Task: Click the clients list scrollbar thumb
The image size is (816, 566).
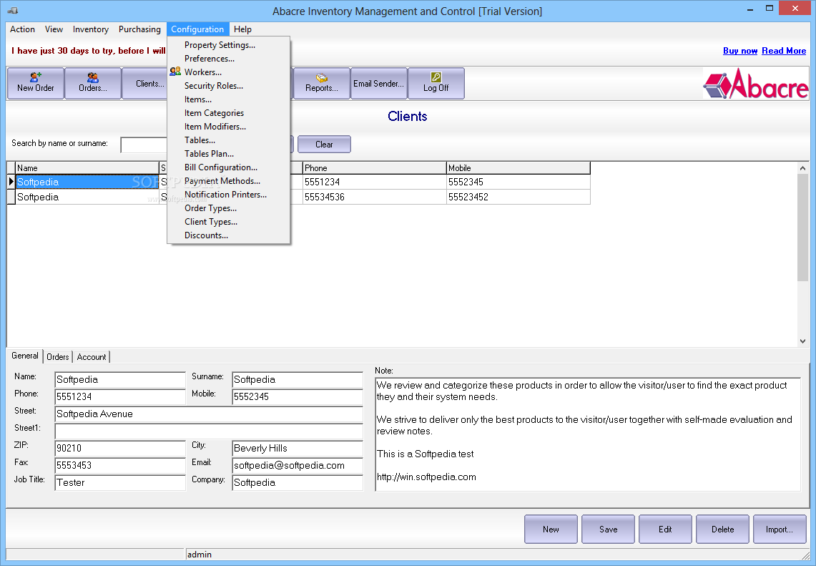Action: 802,228
